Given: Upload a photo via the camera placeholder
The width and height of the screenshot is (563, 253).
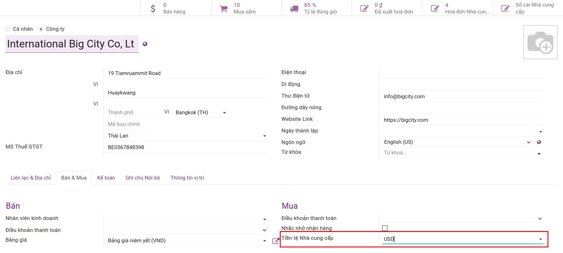Looking at the screenshot, I should pos(540,42).
